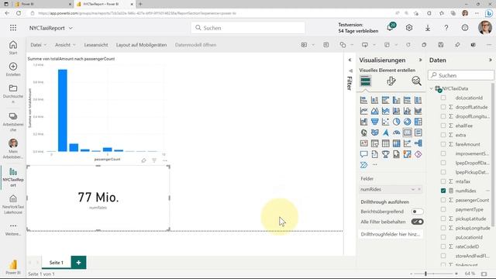Viewport: 496px width, 279px height.
Task: Open more options on chart visual
Action: tap(165, 160)
